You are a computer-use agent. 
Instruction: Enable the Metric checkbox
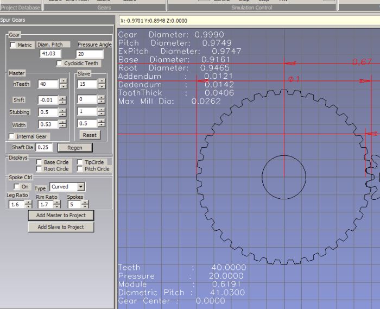(x=13, y=45)
